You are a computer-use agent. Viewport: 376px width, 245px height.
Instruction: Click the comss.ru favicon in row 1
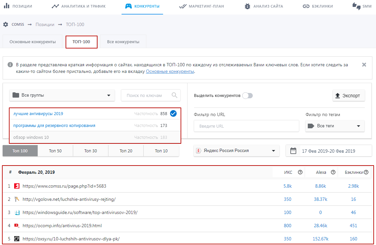tap(17, 186)
